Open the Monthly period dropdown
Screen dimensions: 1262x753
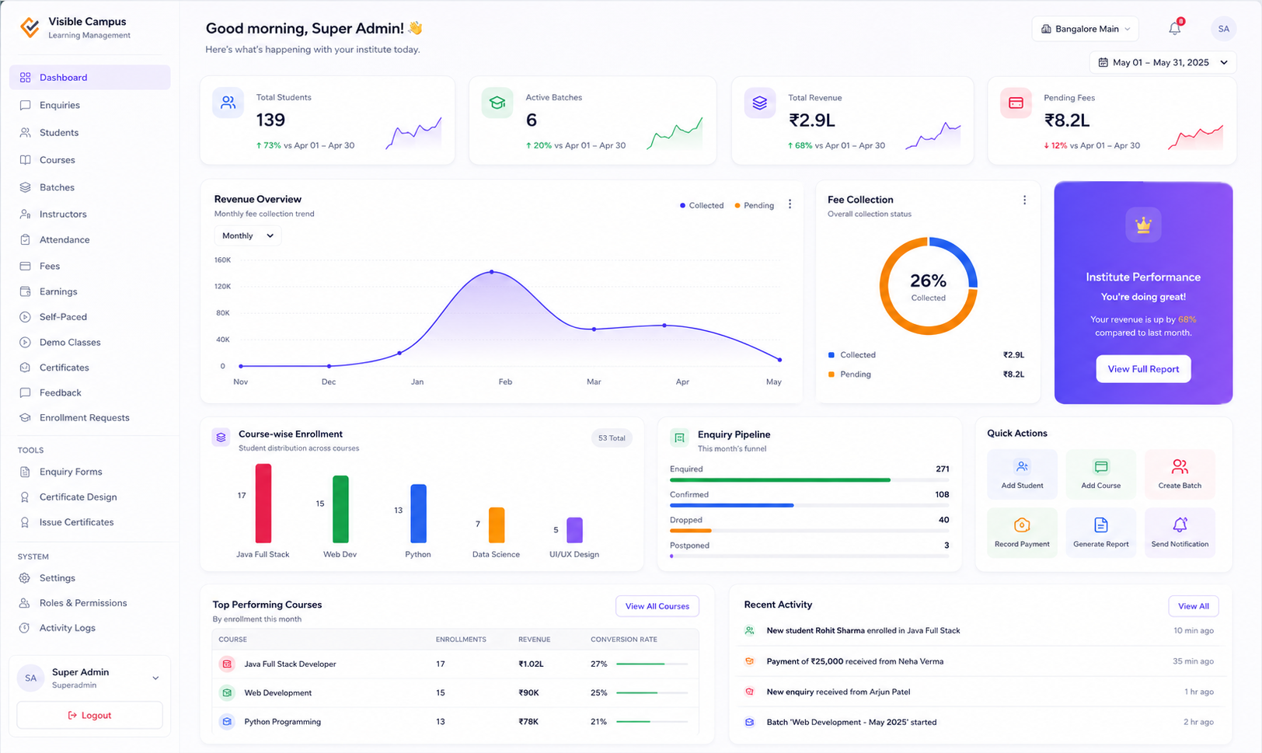coord(248,235)
